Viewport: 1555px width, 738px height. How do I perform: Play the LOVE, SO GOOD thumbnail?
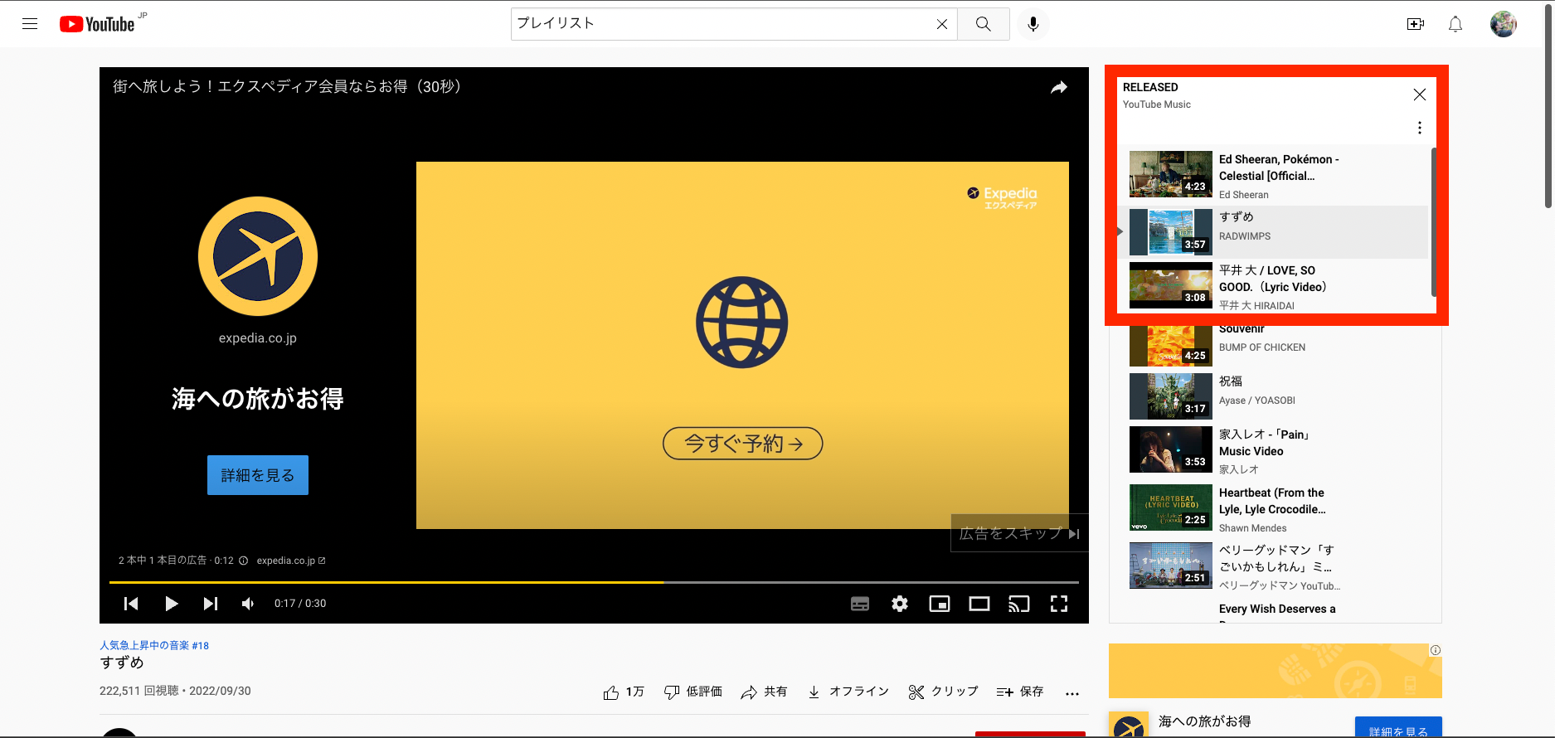coord(1171,285)
